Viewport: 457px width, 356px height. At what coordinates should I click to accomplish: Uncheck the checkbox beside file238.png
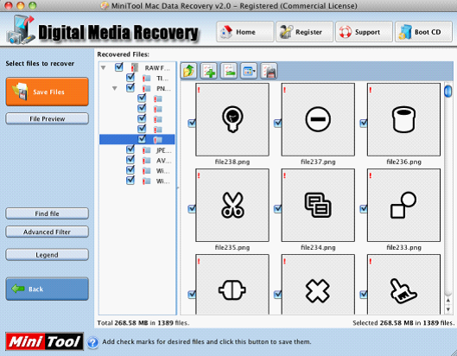coord(192,123)
